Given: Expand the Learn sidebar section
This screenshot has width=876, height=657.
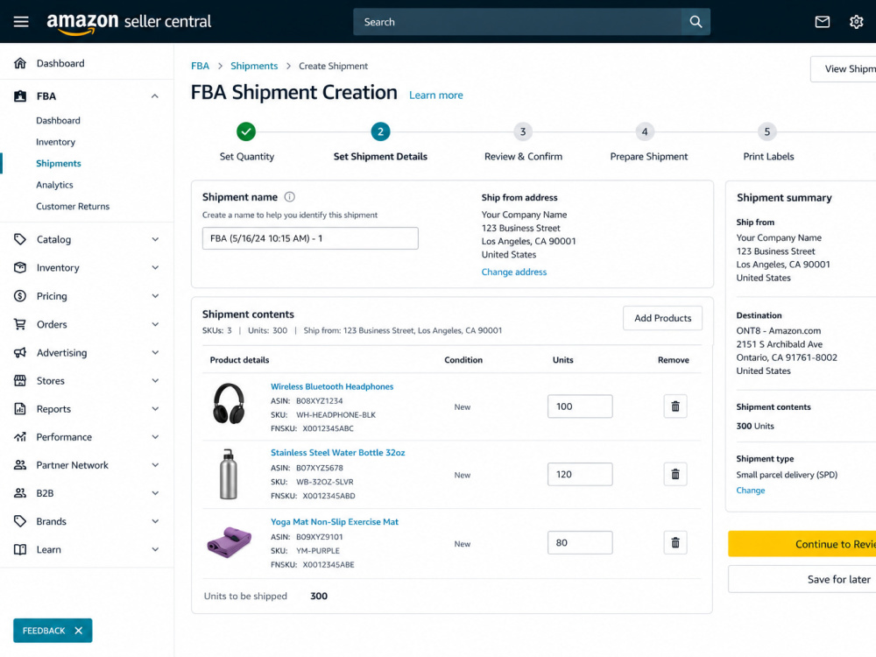Looking at the screenshot, I should point(155,550).
